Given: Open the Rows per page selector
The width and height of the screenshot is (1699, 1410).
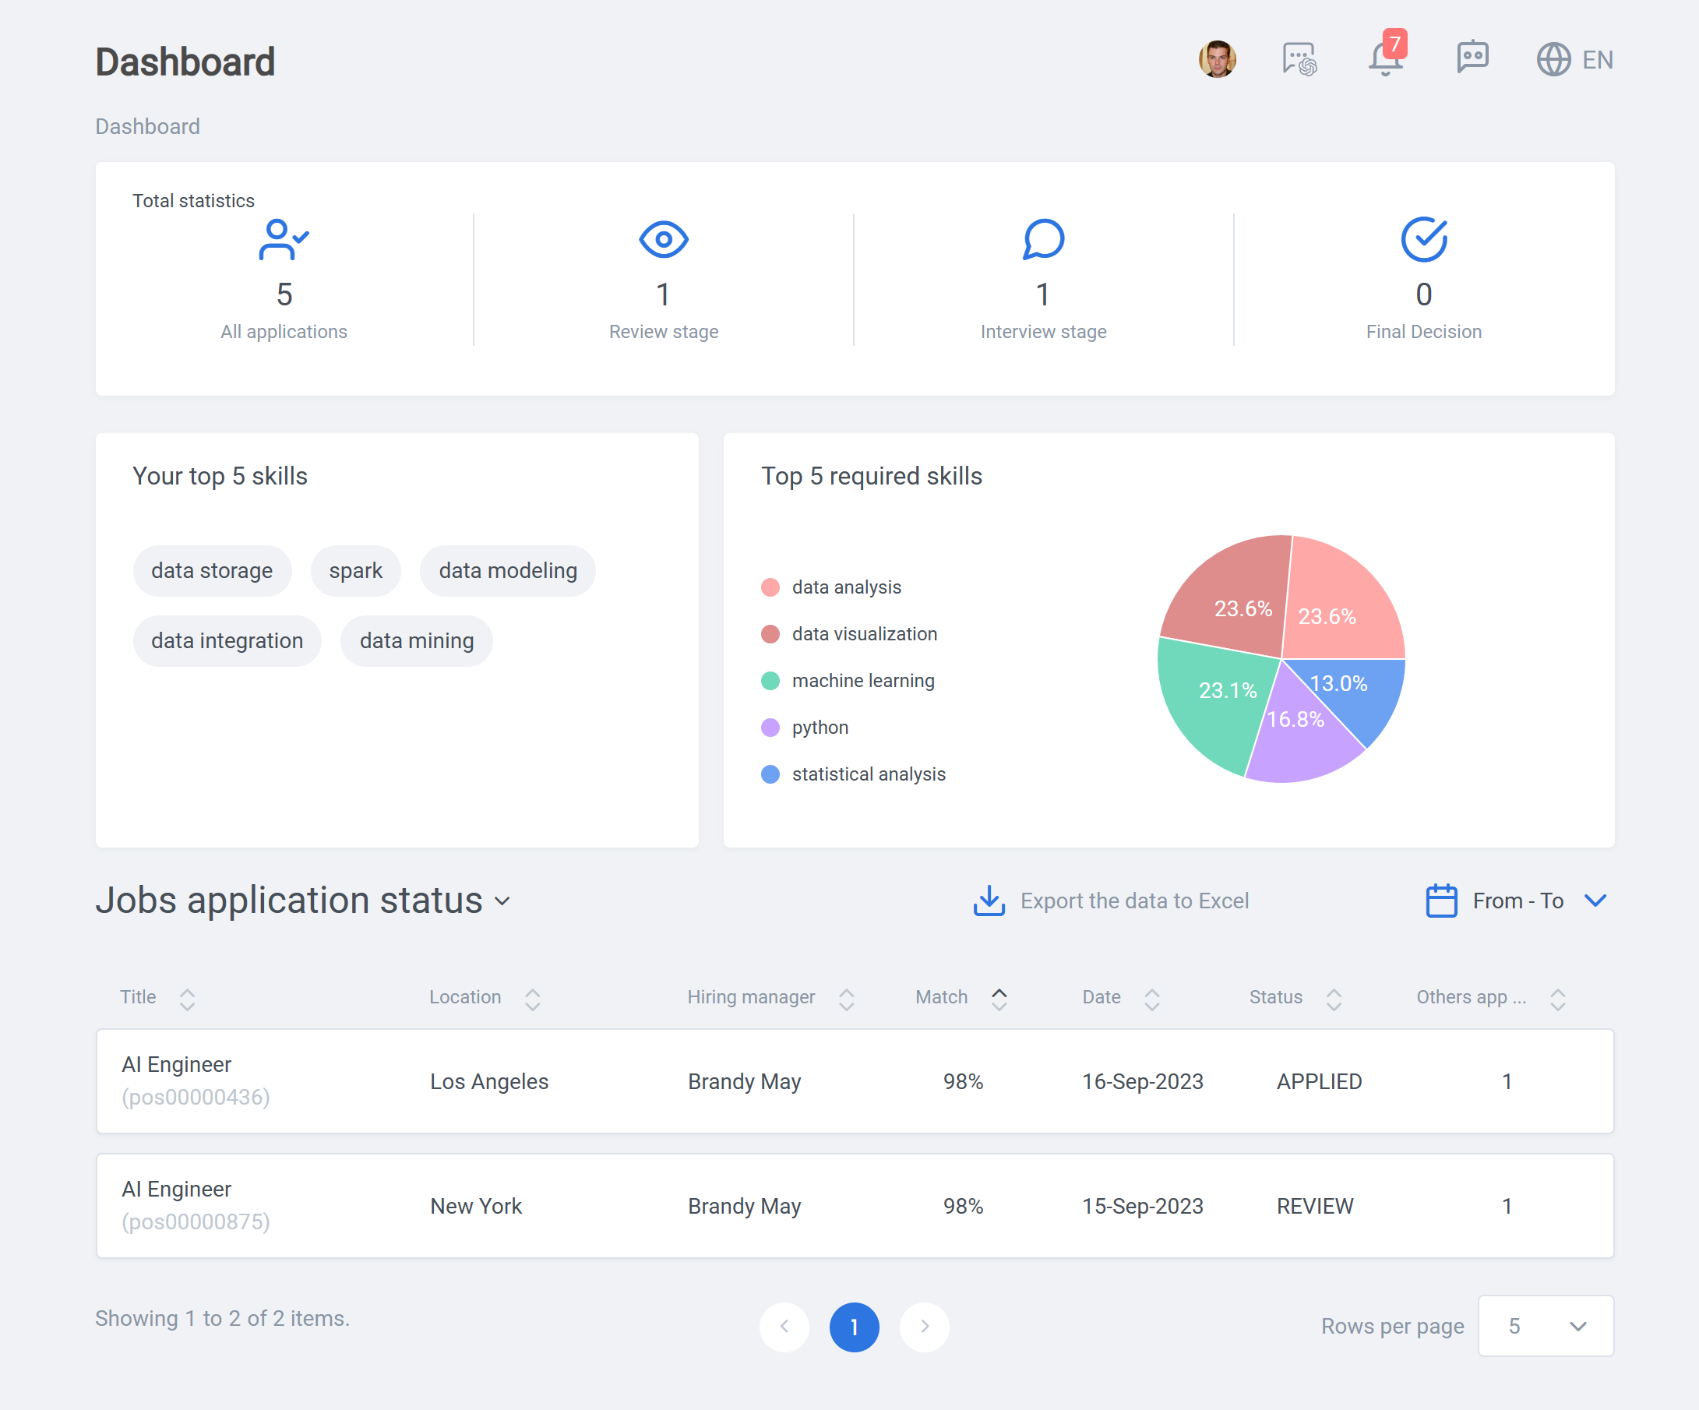Looking at the screenshot, I should coord(1546,1326).
